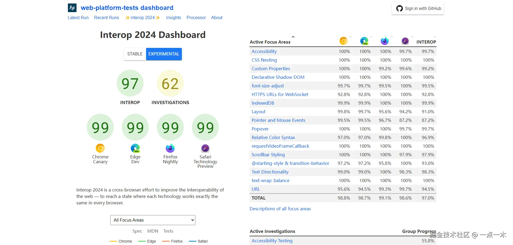Screen dimensions: 513x245
Task: Click the Edge legend line swatch
Action: point(142,241)
